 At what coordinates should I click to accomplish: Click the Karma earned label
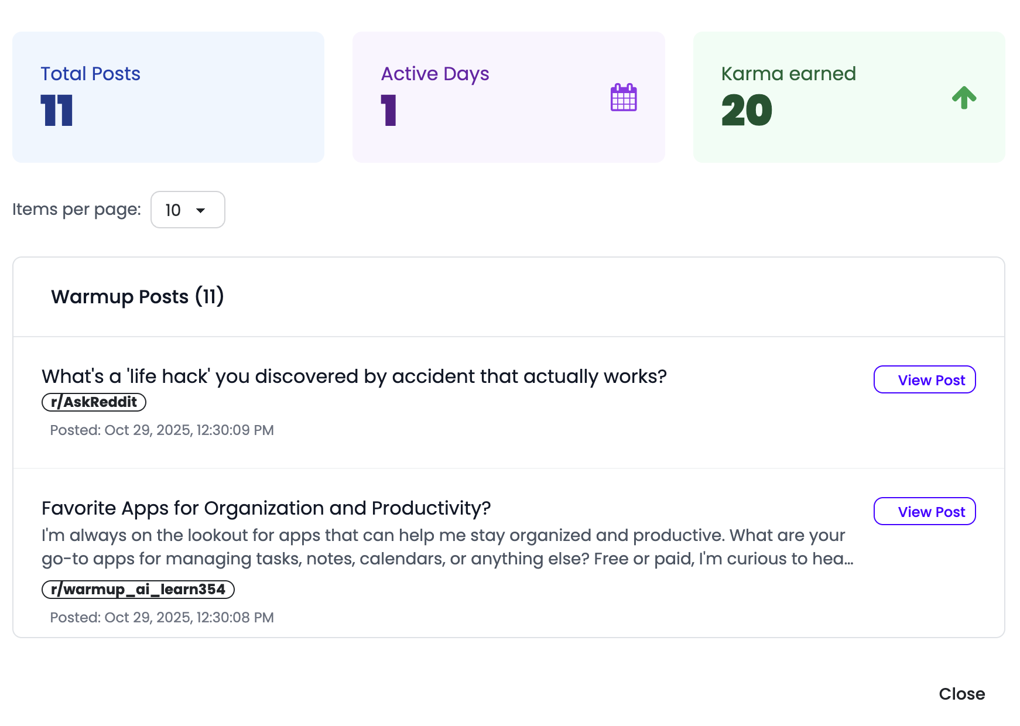788,74
